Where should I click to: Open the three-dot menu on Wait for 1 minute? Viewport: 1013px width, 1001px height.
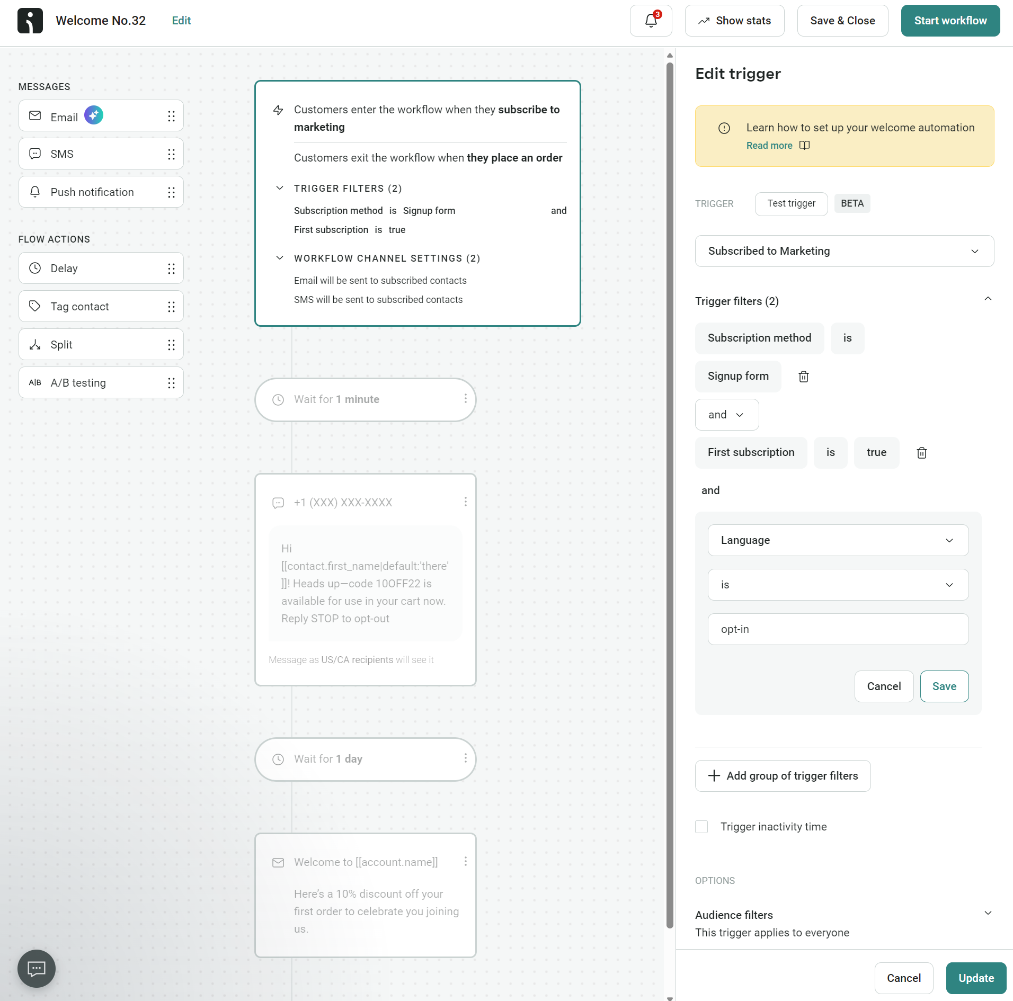pos(465,399)
